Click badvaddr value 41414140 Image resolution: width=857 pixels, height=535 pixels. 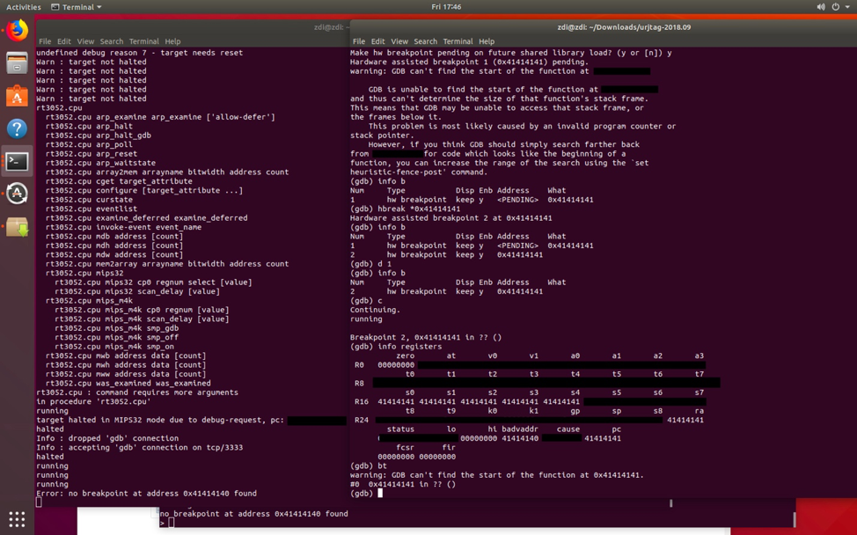pos(520,438)
